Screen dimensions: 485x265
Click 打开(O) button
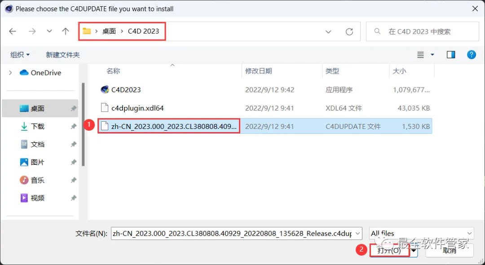pos(389,251)
